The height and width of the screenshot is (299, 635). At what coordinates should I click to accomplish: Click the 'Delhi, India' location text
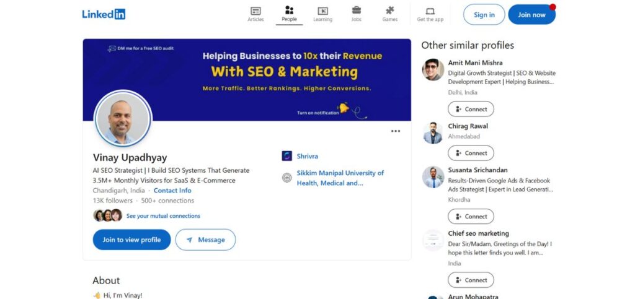click(463, 92)
